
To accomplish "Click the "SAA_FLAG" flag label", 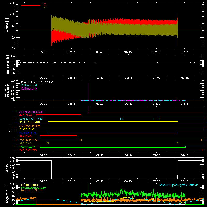I will tap(25, 136).
